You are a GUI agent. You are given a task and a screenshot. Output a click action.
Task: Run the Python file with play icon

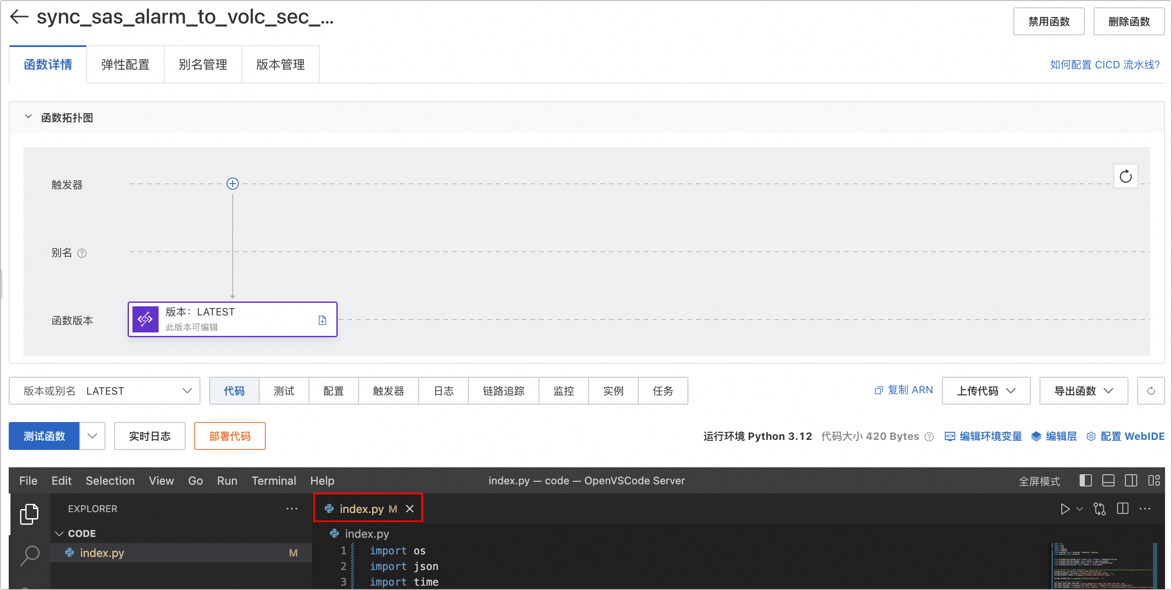(x=1065, y=509)
